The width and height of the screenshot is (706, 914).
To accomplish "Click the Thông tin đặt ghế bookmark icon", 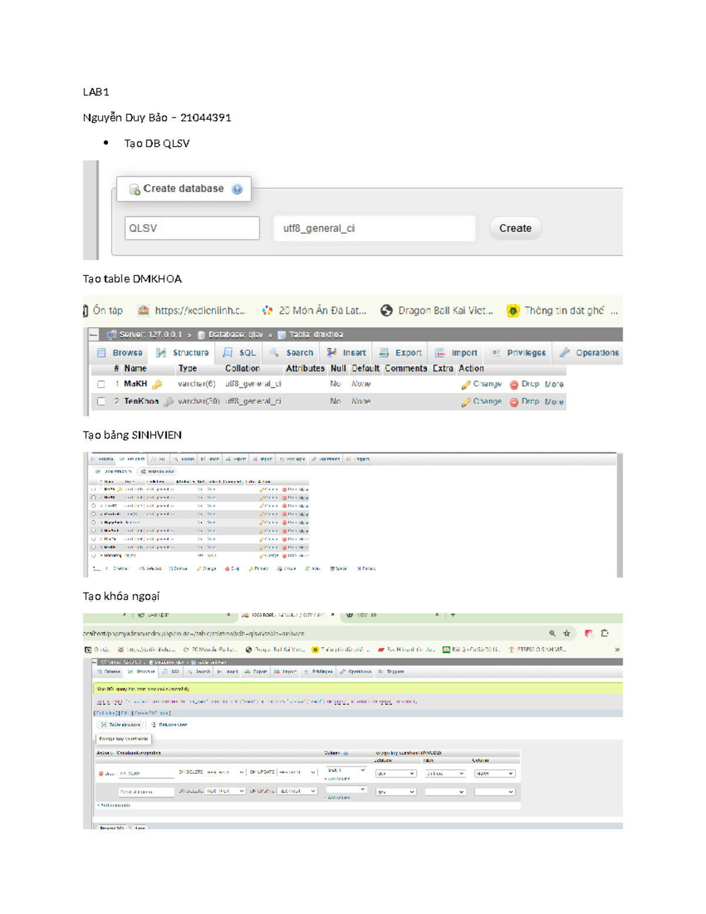I will 513,311.
